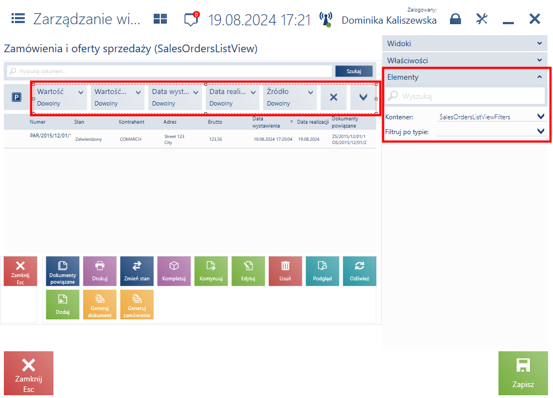Sort by Adres column header

(170, 121)
